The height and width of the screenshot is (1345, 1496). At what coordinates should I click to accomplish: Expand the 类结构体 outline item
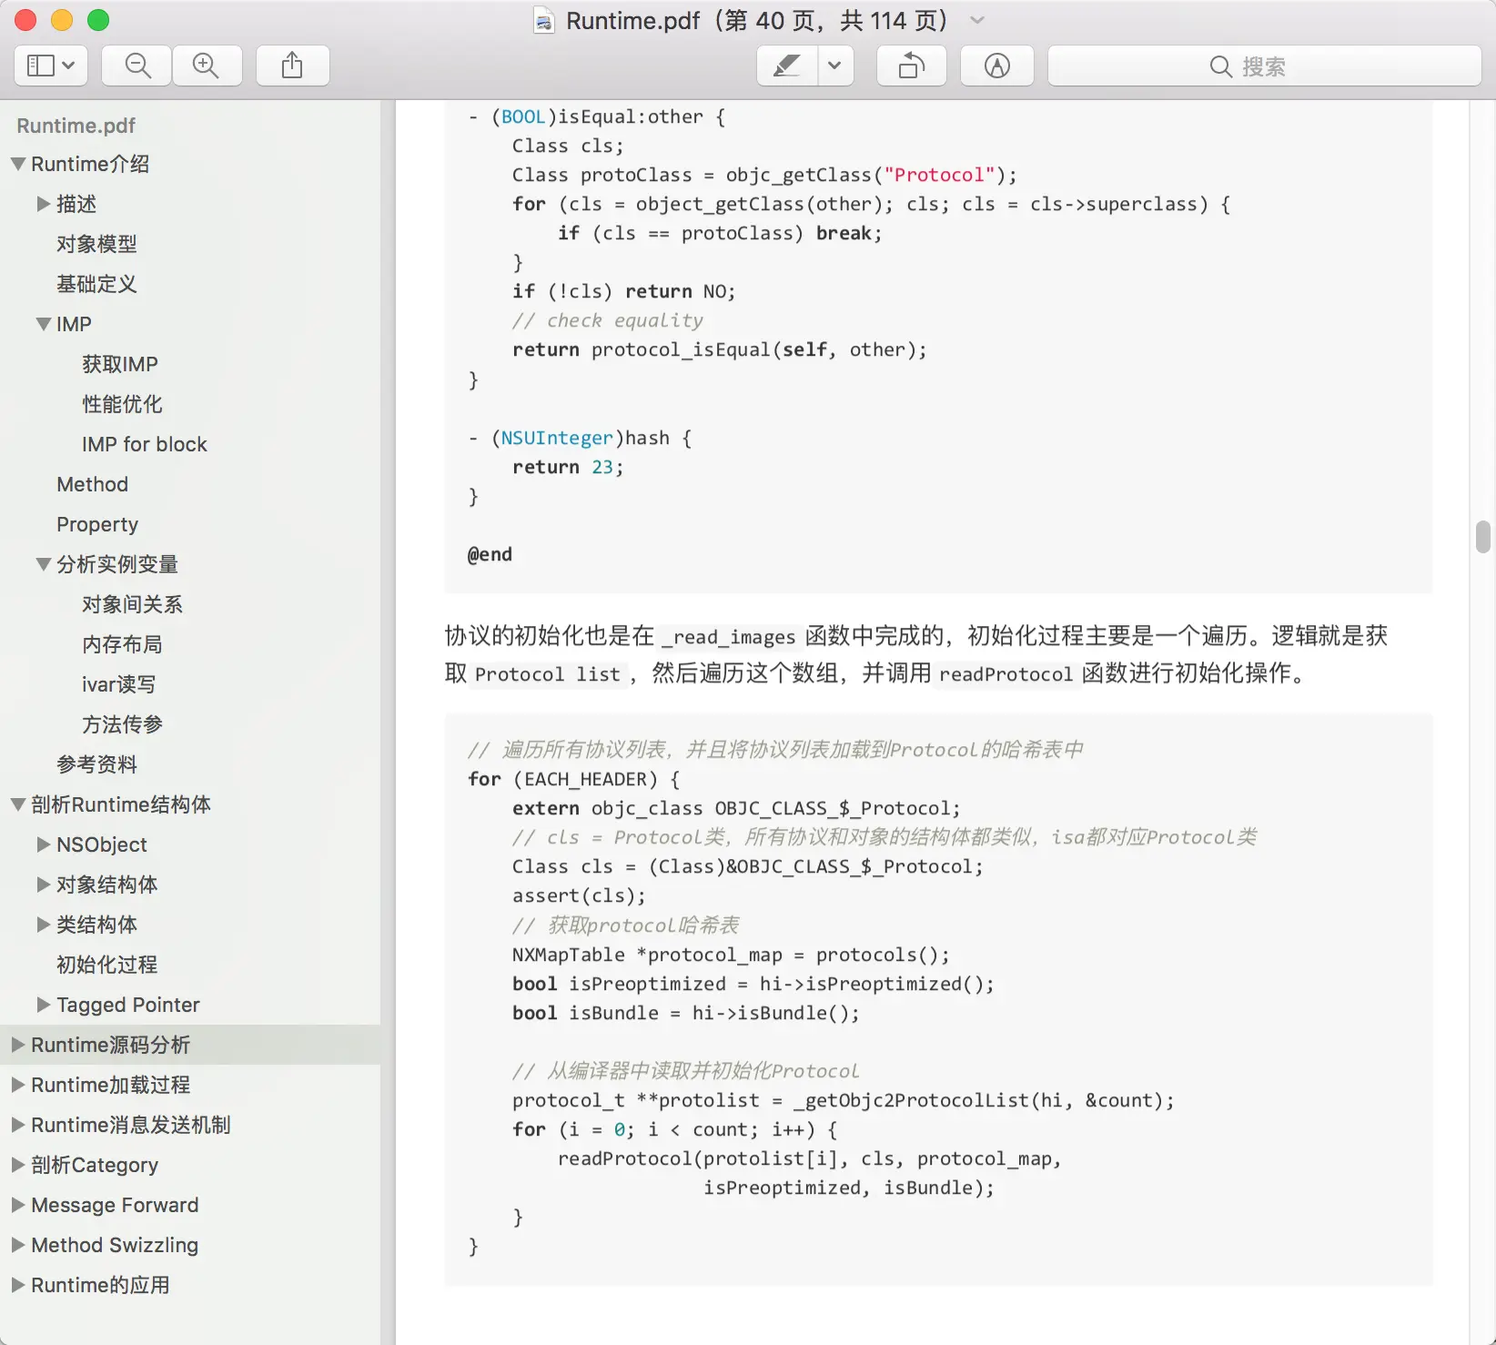[x=43, y=925]
